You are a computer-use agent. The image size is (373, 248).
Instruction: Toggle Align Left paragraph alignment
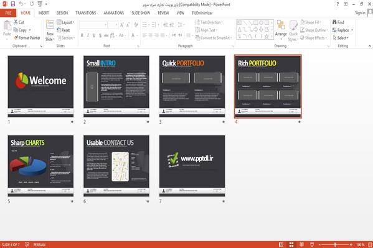click(144, 35)
